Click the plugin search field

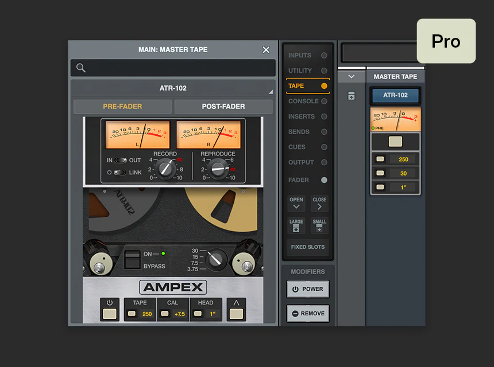tap(173, 68)
